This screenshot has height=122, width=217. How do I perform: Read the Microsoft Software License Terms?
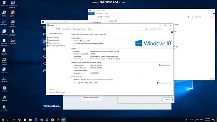click(100, 80)
